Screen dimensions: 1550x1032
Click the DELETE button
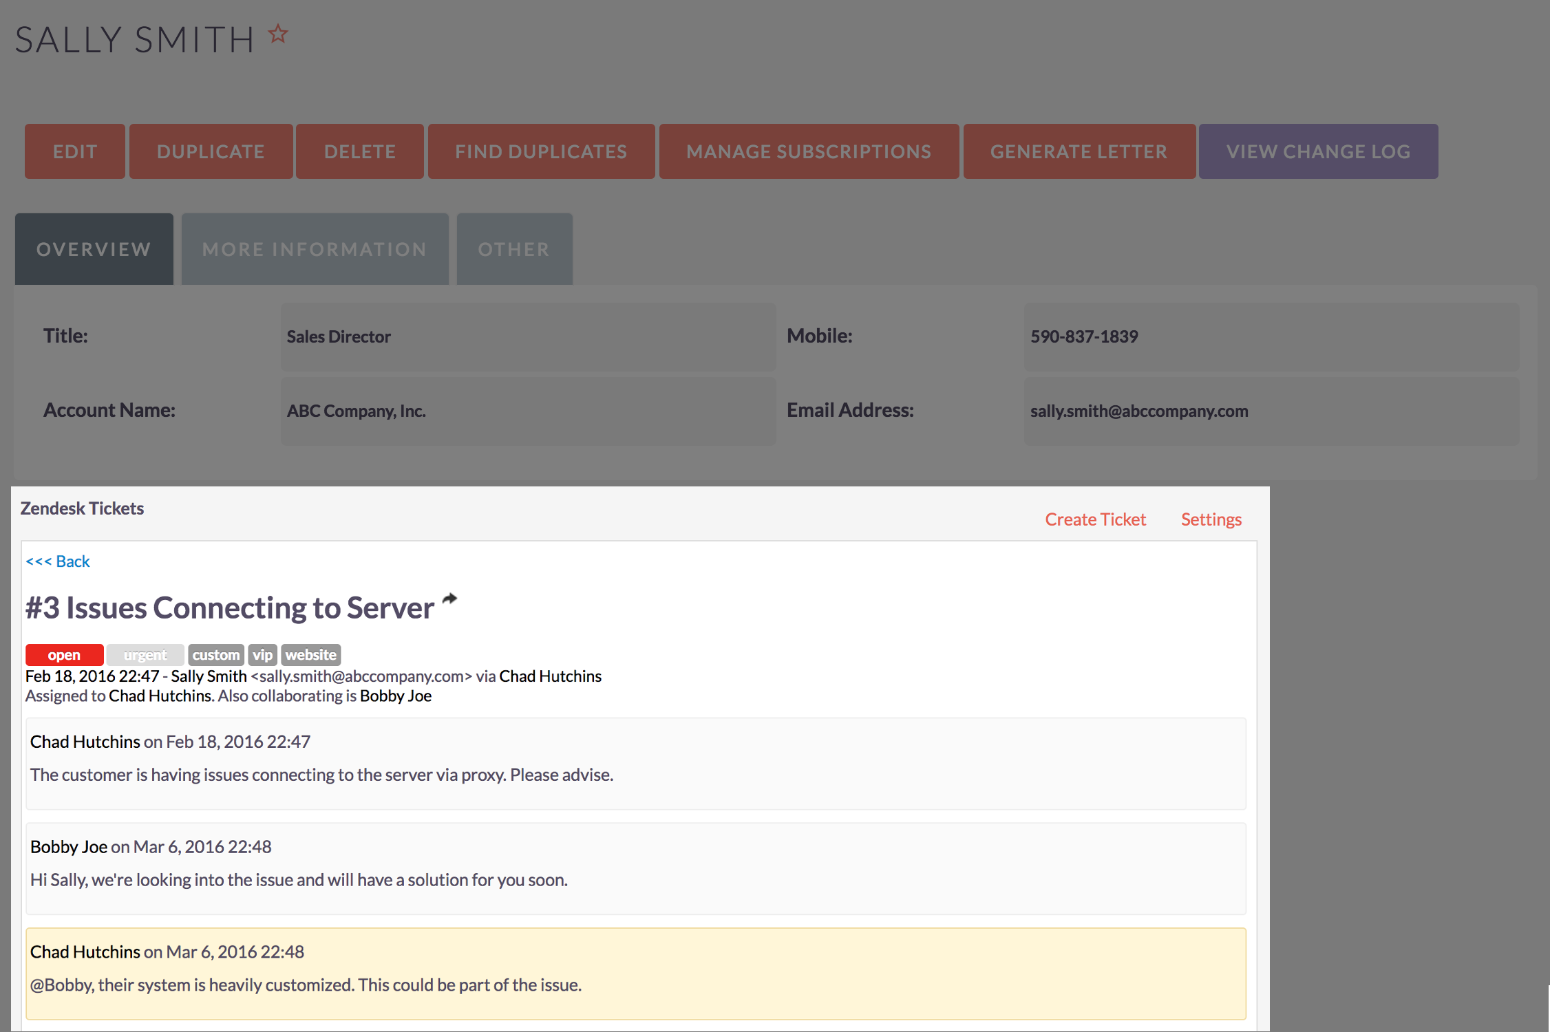tap(360, 151)
